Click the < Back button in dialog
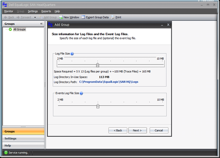 [x=118, y=130]
